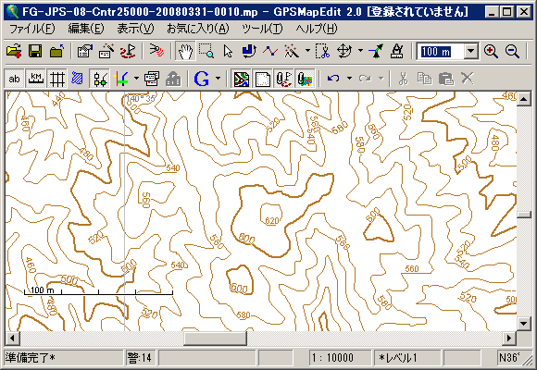Click the vertical scrollbar thumb
Viewport: 537px width, 370px height.
point(524,215)
